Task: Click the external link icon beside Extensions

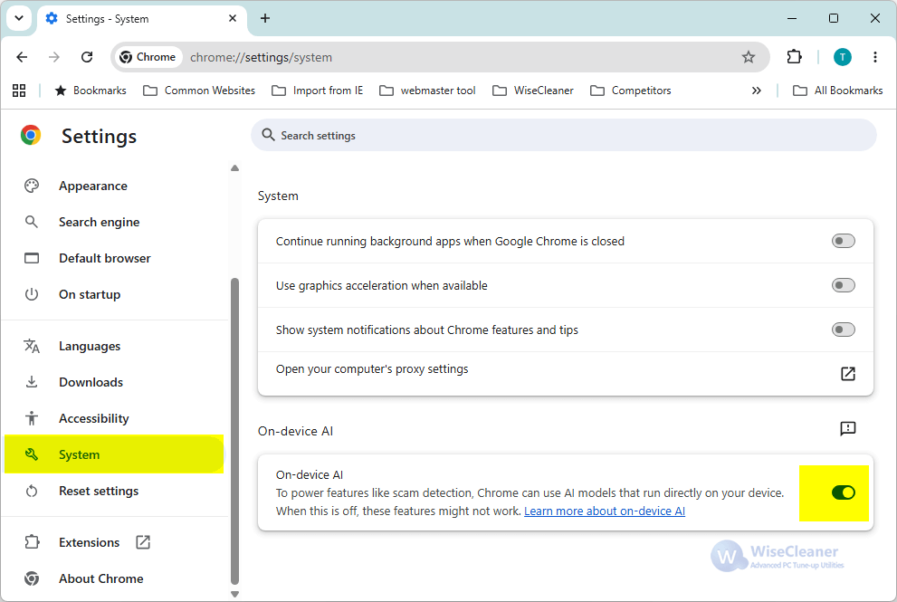Action: (143, 542)
